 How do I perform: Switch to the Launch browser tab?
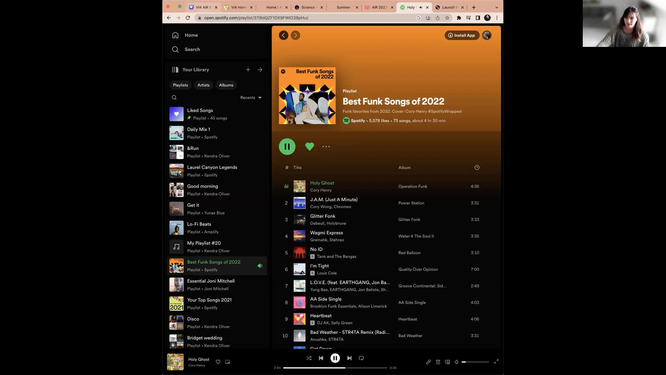coord(450,7)
